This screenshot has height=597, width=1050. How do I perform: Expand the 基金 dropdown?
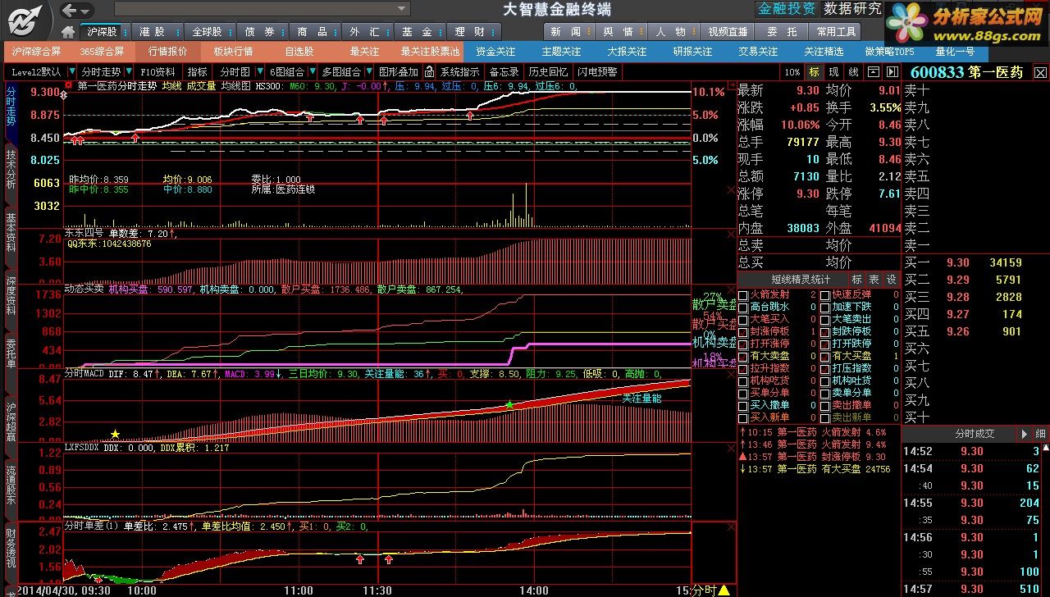click(x=440, y=32)
